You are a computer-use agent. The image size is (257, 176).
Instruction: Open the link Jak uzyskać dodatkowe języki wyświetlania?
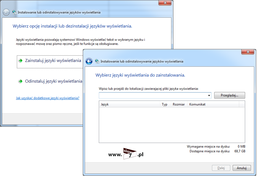click(x=47, y=98)
